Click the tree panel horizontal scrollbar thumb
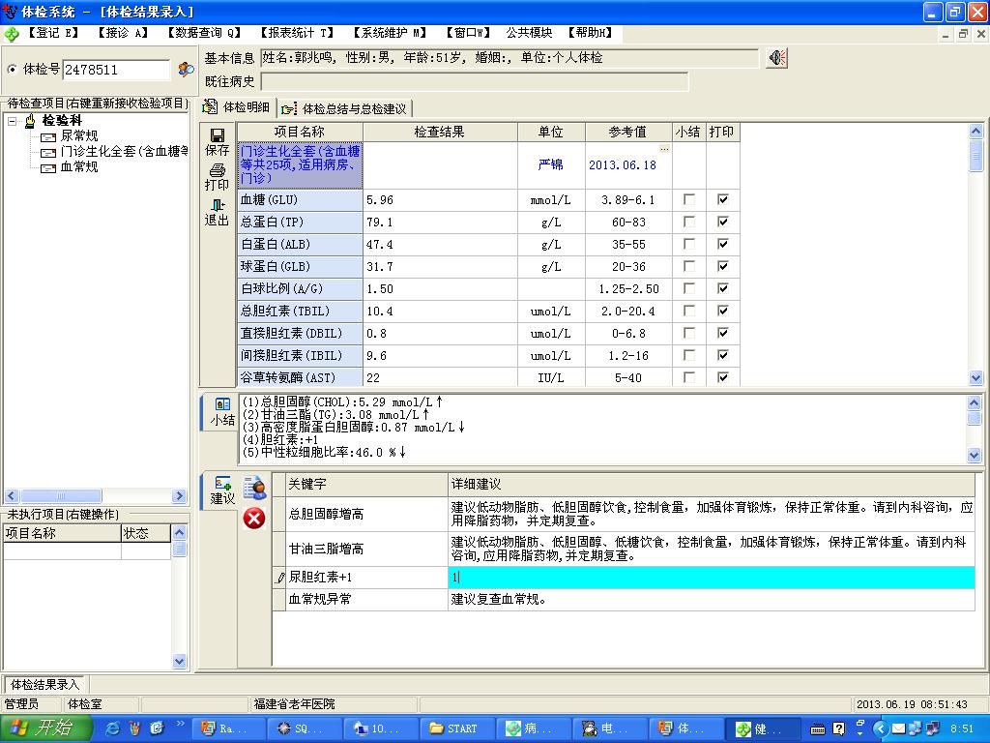Screen dimensions: 990x743 [x=61, y=496]
